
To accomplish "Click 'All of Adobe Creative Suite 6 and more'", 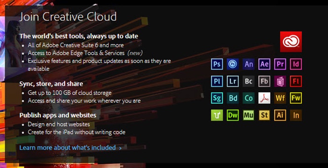I will [76, 45].
